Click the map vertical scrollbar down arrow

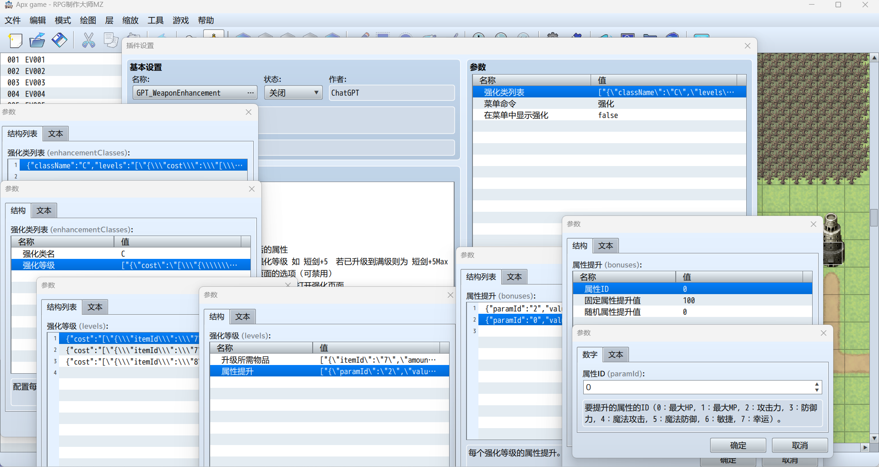tap(874, 438)
